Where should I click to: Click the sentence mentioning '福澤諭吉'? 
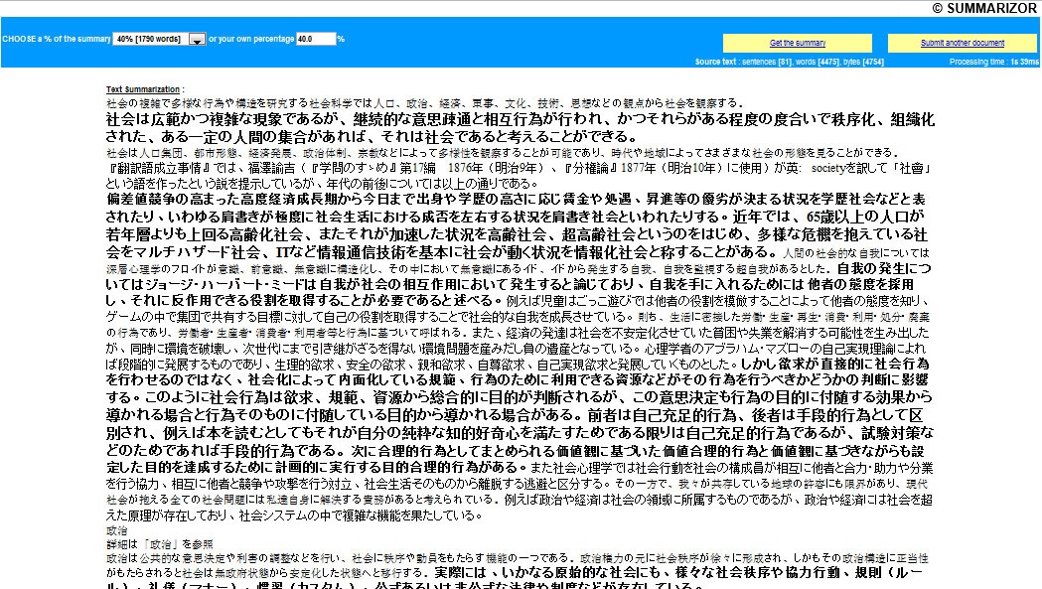pyautogui.click(x=519, y=176)
